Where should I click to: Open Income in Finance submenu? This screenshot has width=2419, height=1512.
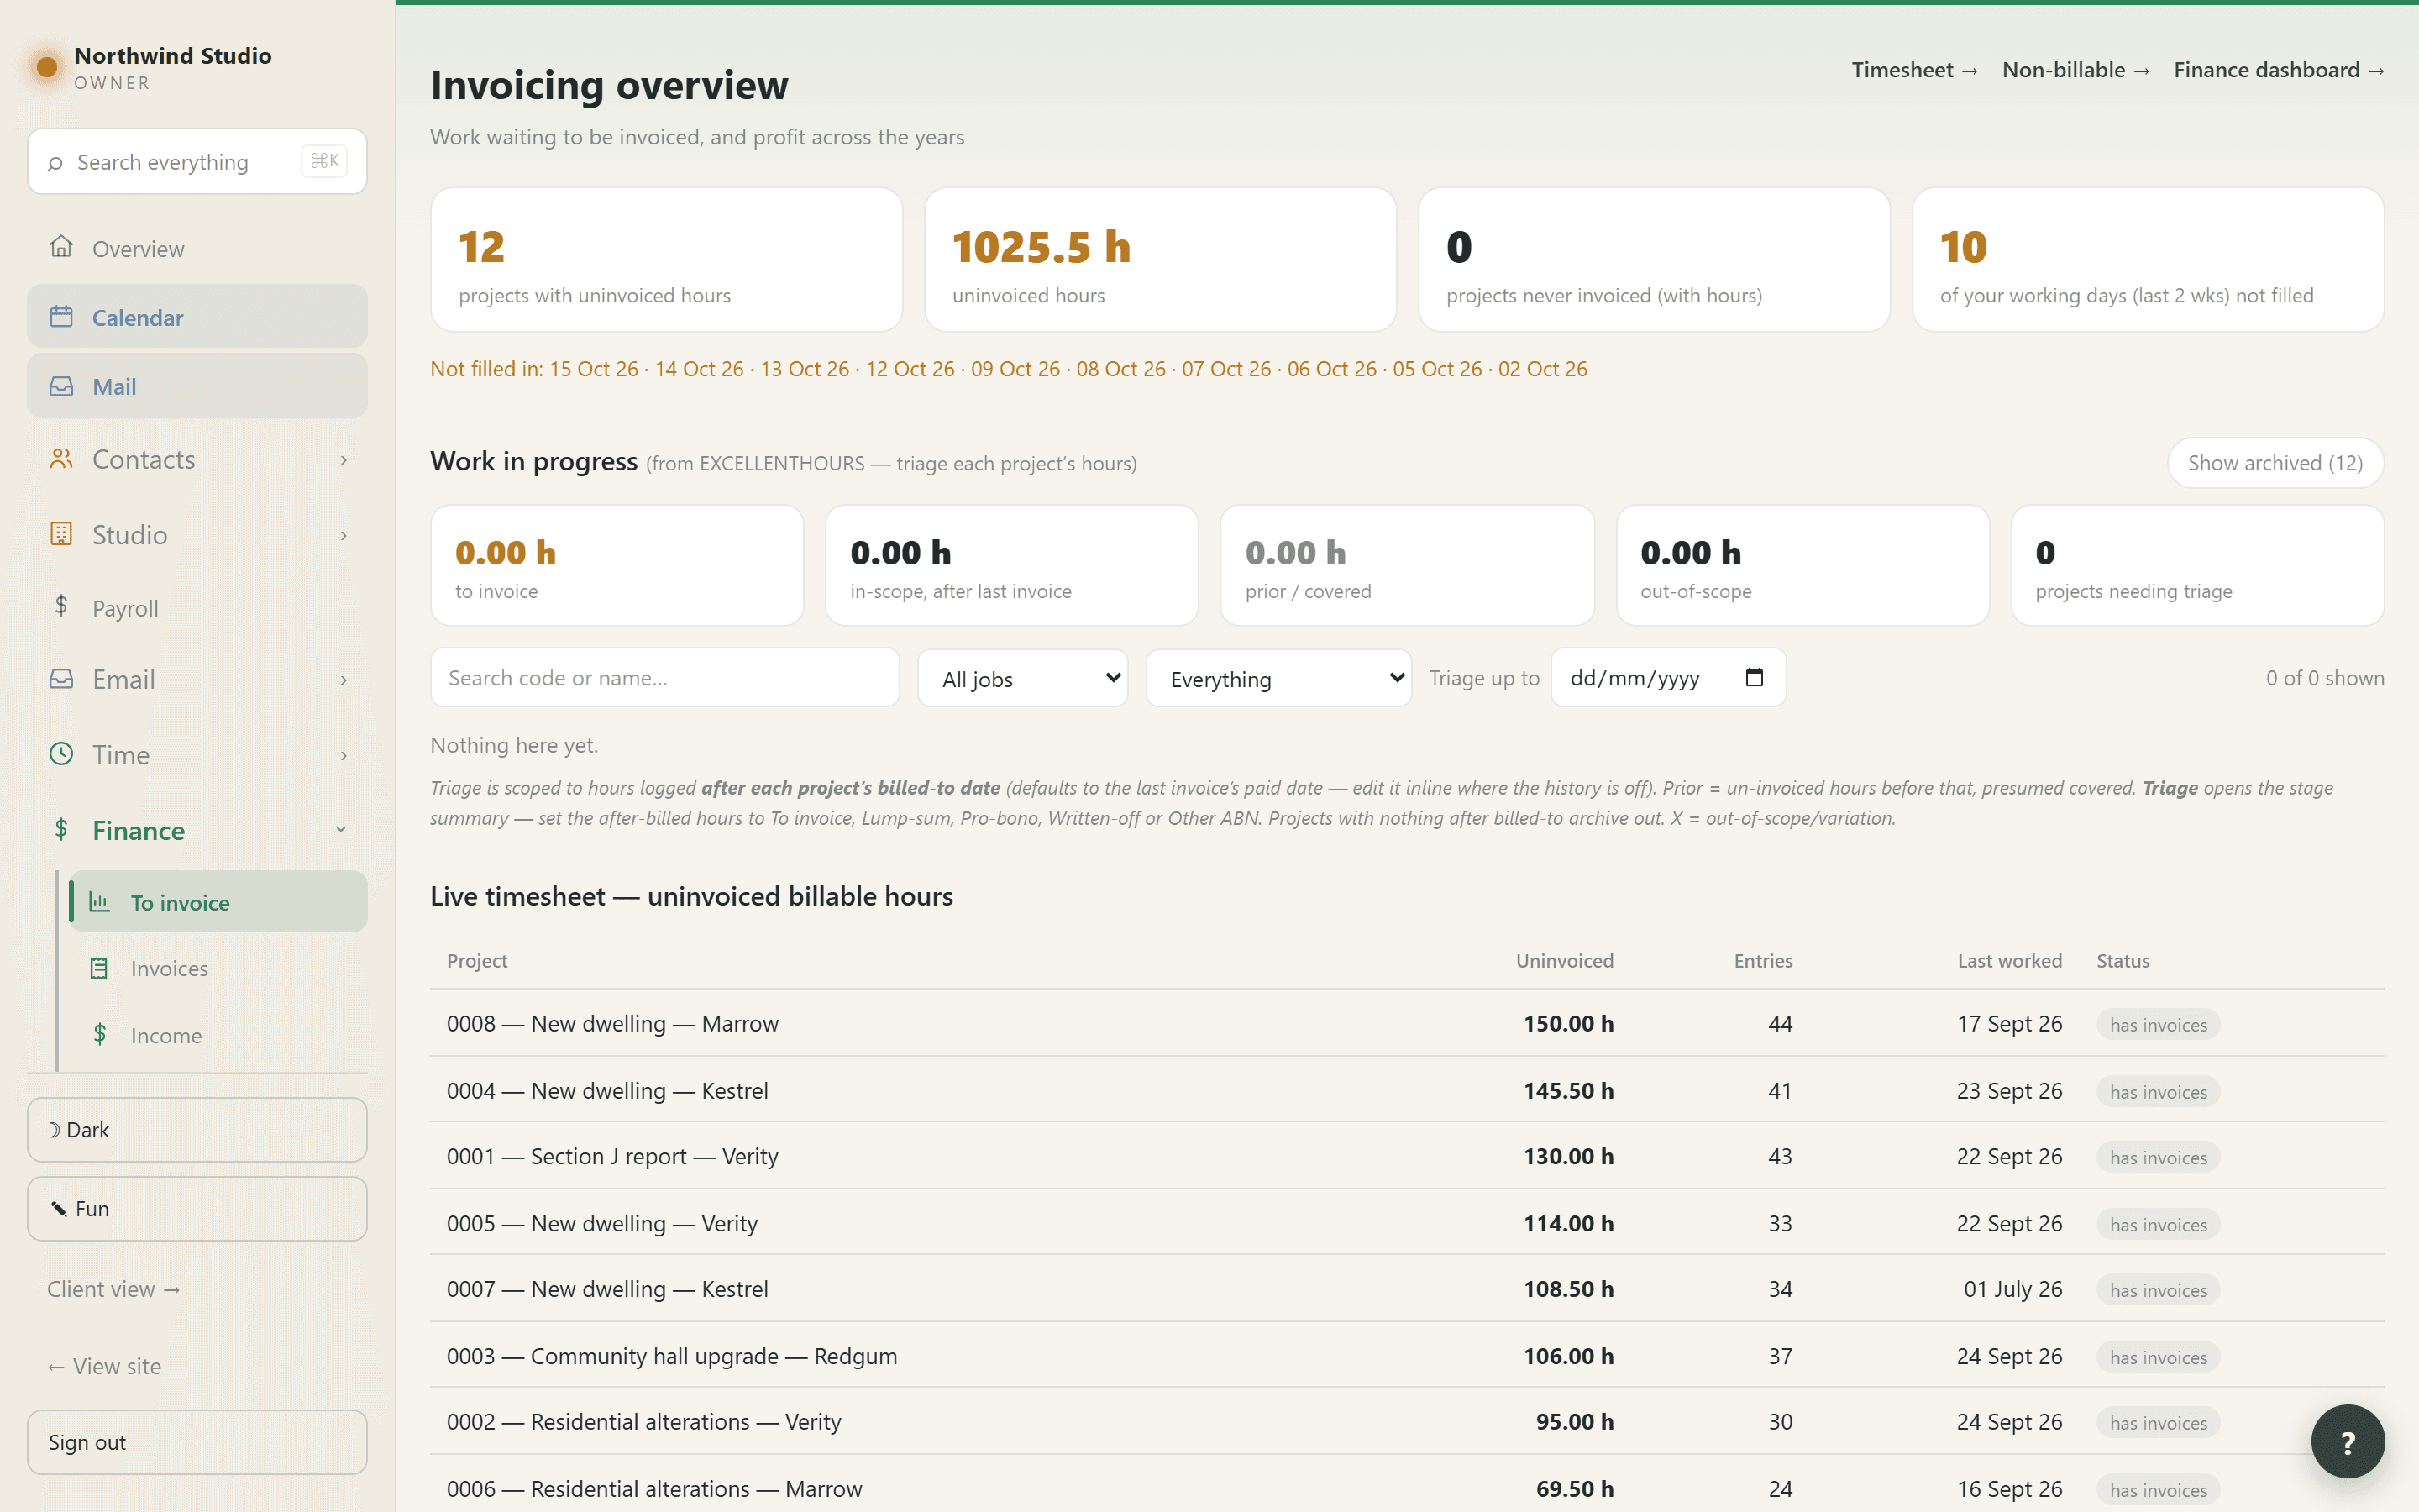pyautogui.click(x=218, y=1035)
